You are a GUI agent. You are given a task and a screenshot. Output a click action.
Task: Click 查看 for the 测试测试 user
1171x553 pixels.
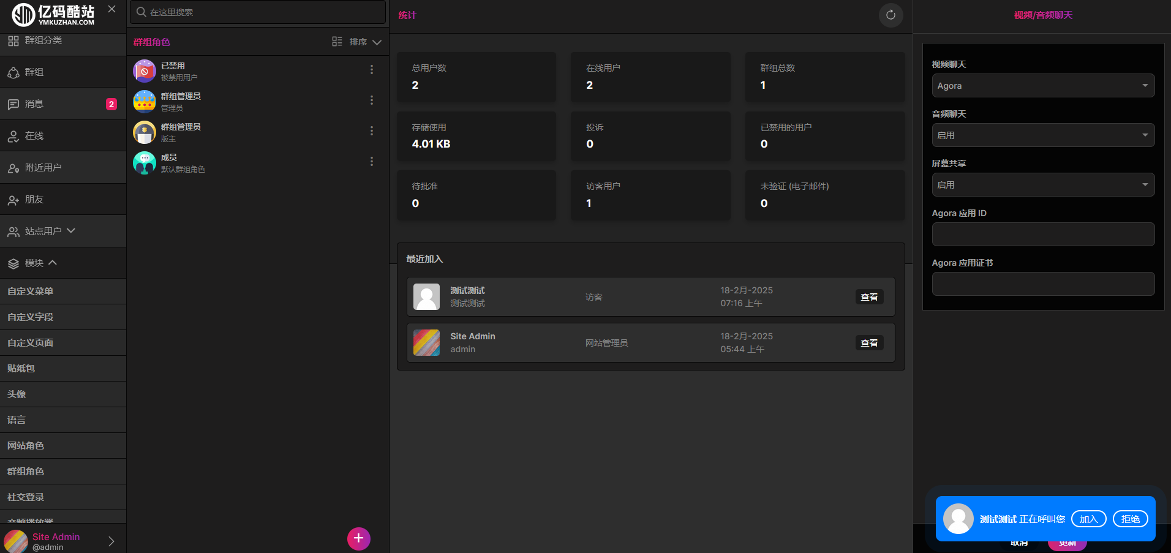pyautogui.click(x=869, y=297)
